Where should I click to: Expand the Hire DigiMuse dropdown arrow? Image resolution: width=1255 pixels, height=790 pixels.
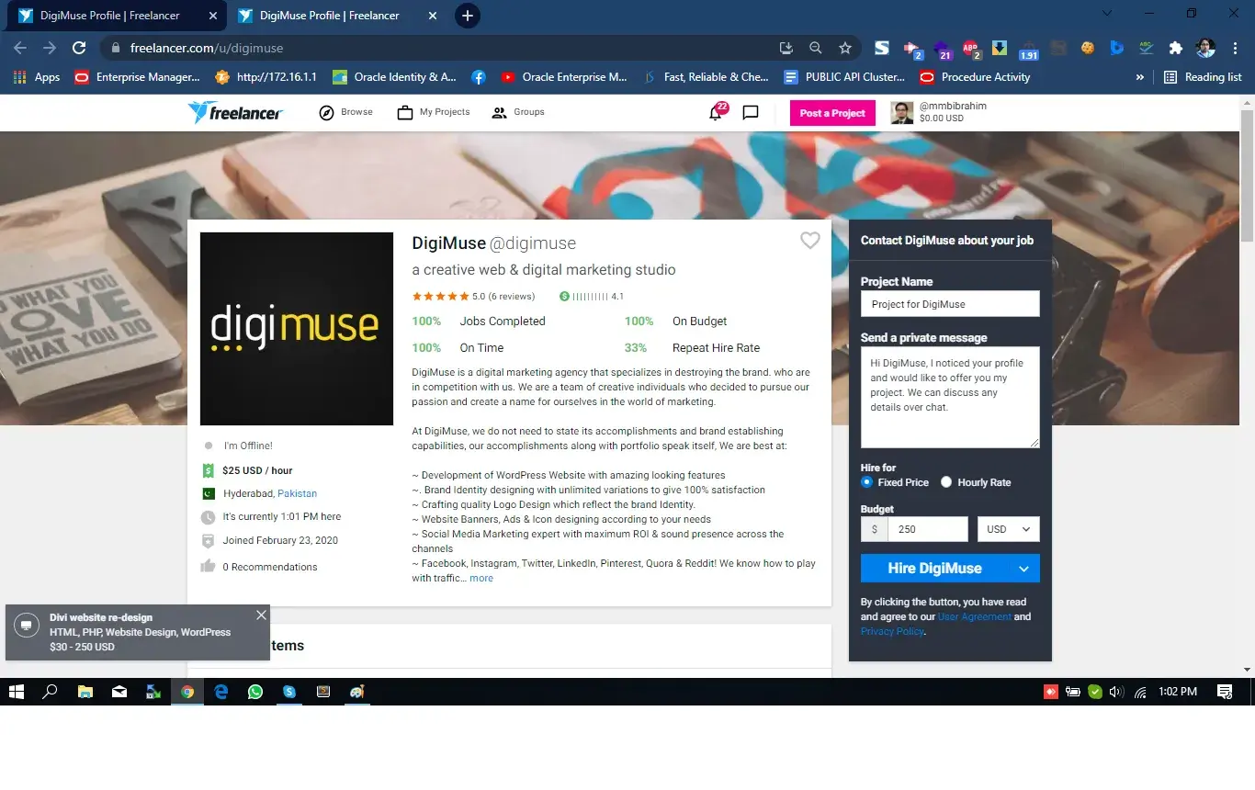[1024, 569]
